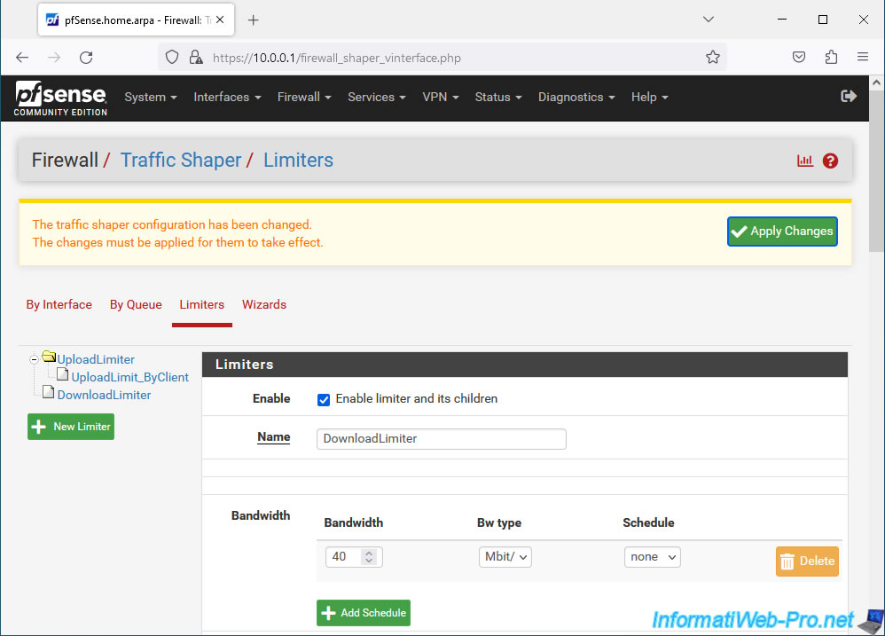Open the DownloadLimiter tree link
Screen dimensions: 885x636
[x=105, y=395]
